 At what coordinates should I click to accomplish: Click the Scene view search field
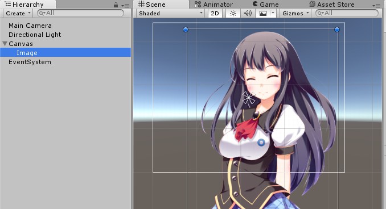[347, 13]
